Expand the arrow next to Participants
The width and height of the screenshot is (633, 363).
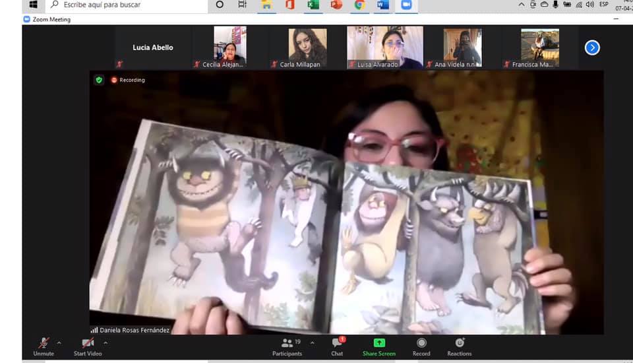(313, 343)
